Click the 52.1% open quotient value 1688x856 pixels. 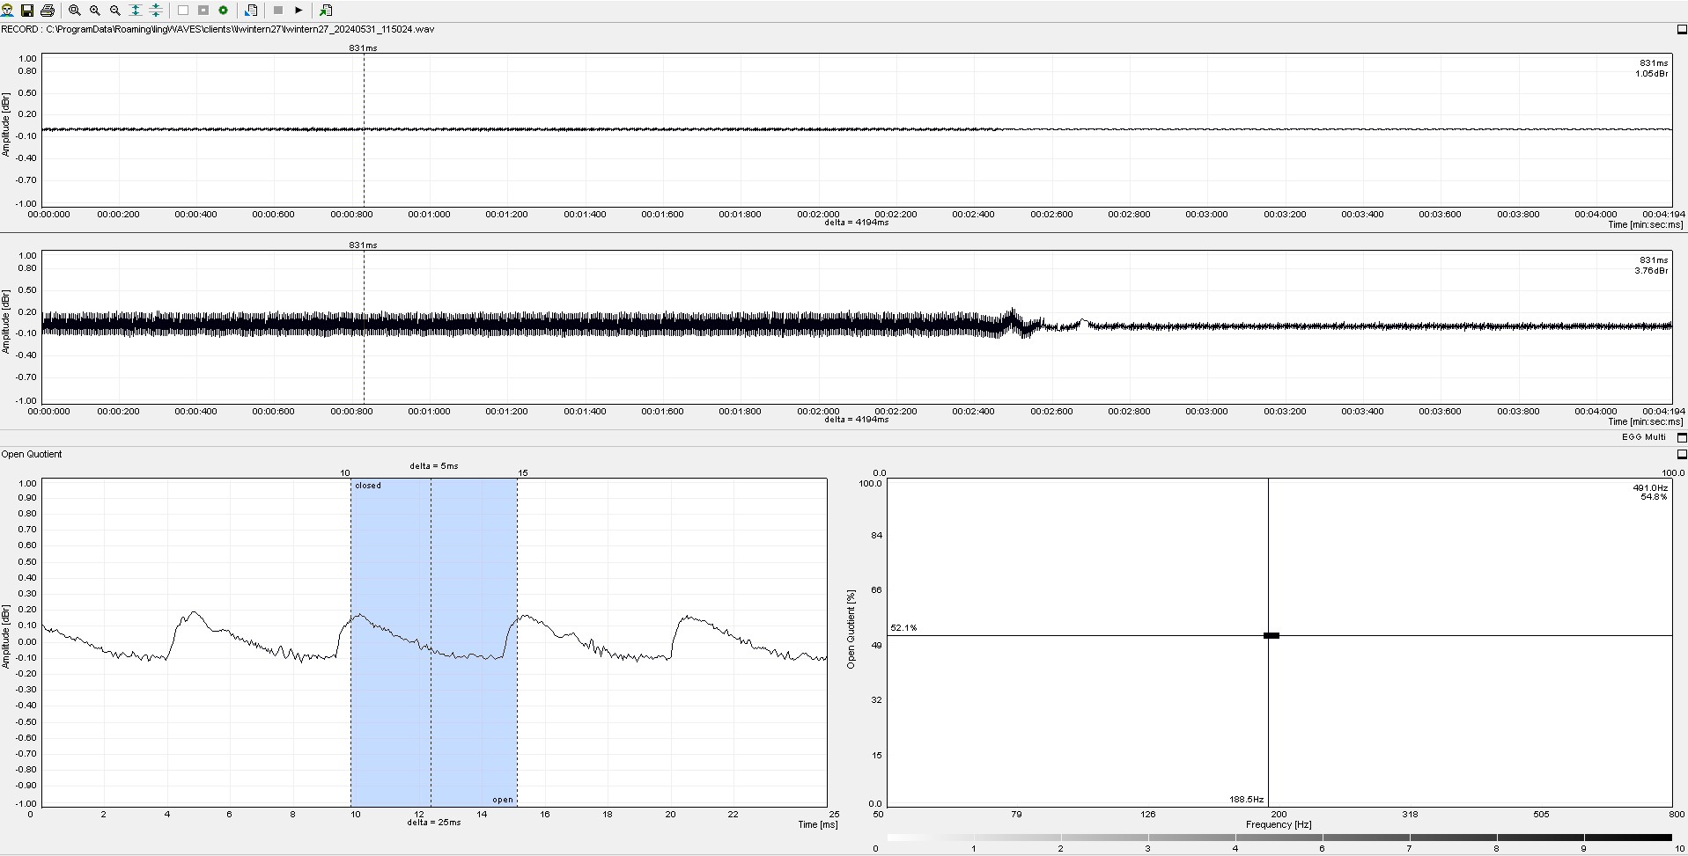click(x=903, y=628)
